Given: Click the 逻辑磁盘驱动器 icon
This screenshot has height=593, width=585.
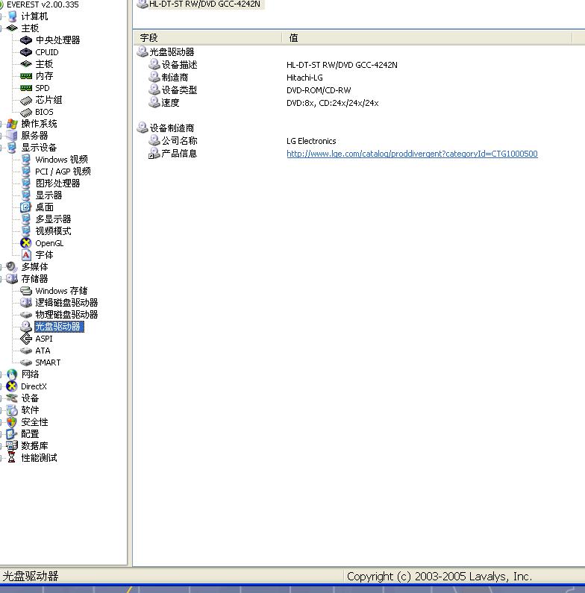Looking at the screenshot, I should click(25, 303).
